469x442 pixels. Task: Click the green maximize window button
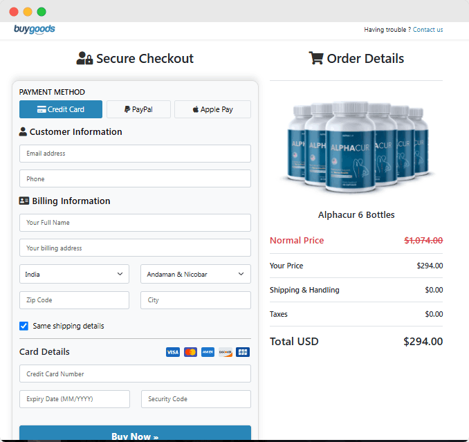pos(42,12)
